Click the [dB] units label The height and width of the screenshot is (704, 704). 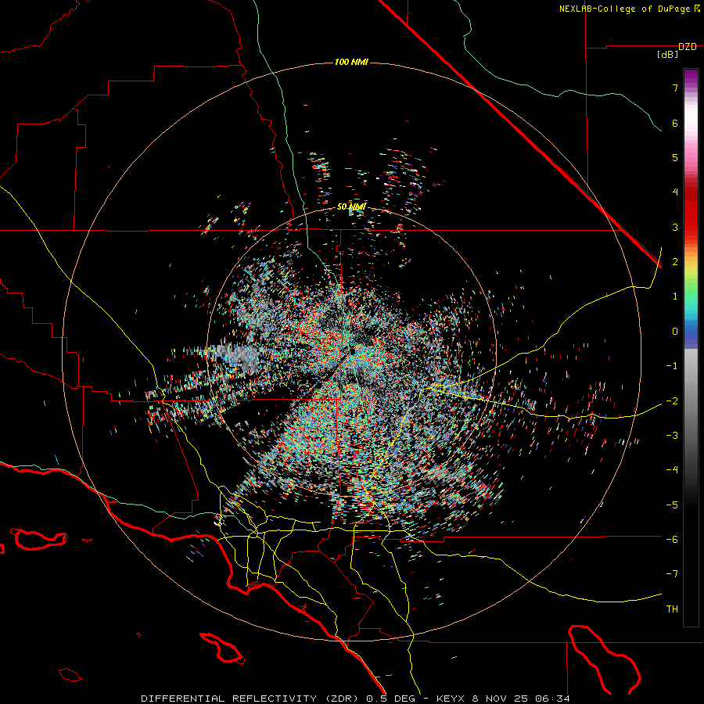click(x=667, y=55)
